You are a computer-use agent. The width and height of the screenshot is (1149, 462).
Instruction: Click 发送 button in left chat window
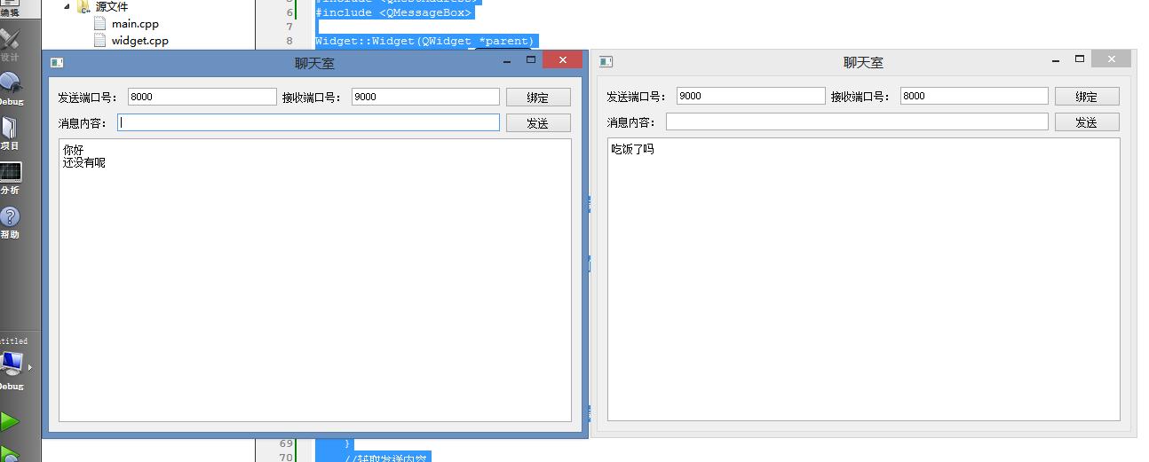(x=538, y=123)
